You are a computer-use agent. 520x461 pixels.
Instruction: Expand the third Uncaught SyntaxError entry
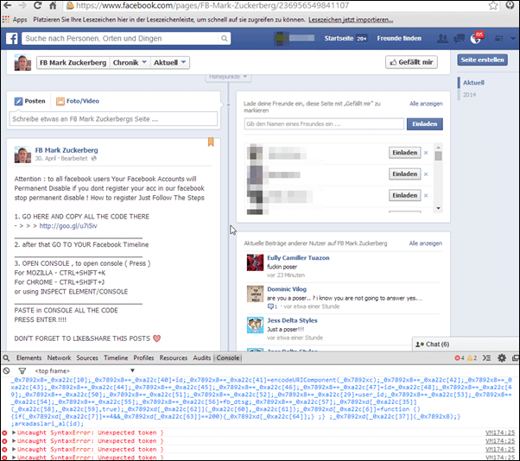pyautogui.click(x=14, y=449)
